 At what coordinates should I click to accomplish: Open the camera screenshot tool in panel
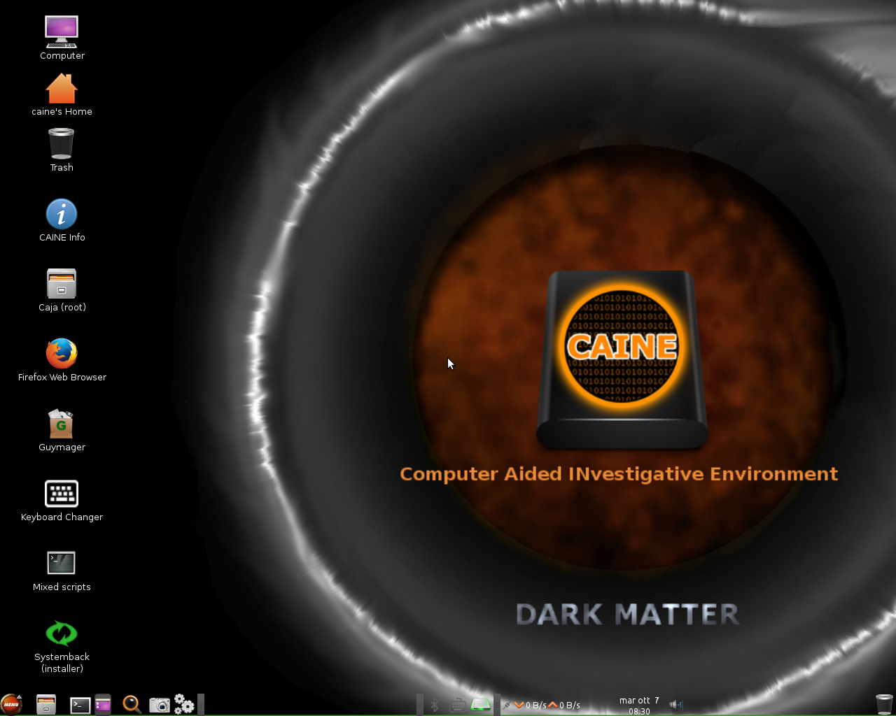tap(160, 705)
